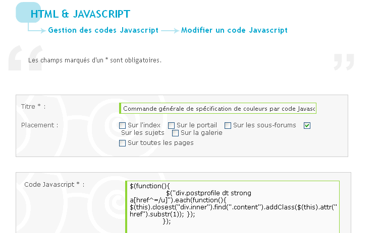Enable Sur toutes les pages checkbox

[x=123, y=143]
